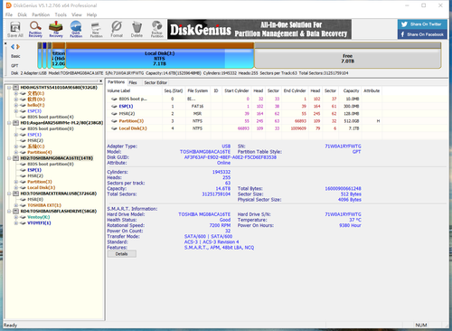Switch to the Sector Editor tab

155,82
